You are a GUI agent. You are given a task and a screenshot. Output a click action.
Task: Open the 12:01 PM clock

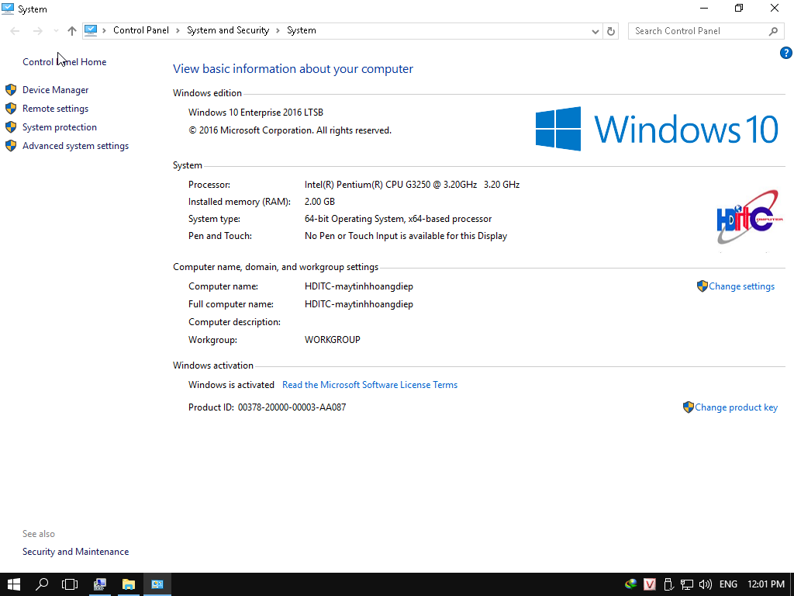point(765,584)
